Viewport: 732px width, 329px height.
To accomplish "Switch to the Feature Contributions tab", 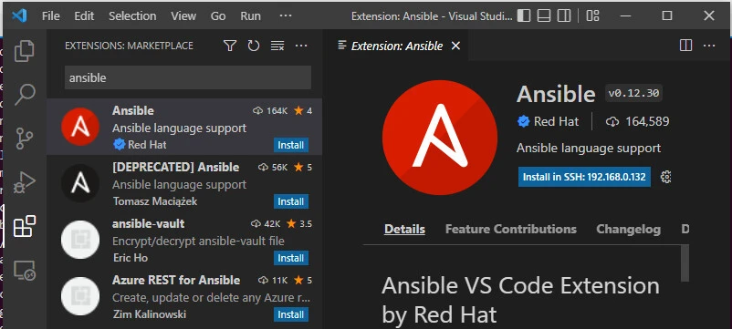I will (x=511, y=230).
